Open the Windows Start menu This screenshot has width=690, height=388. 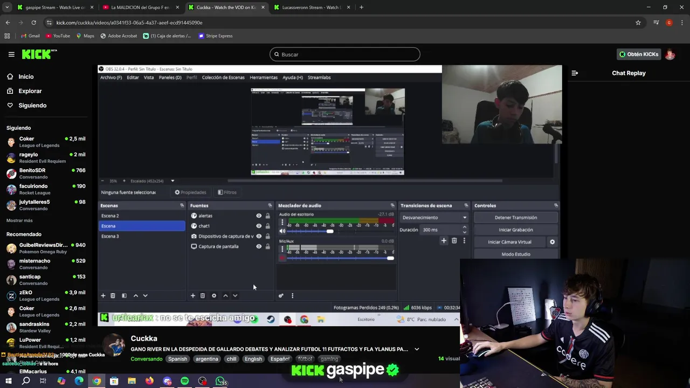click(x=9, y=381)
